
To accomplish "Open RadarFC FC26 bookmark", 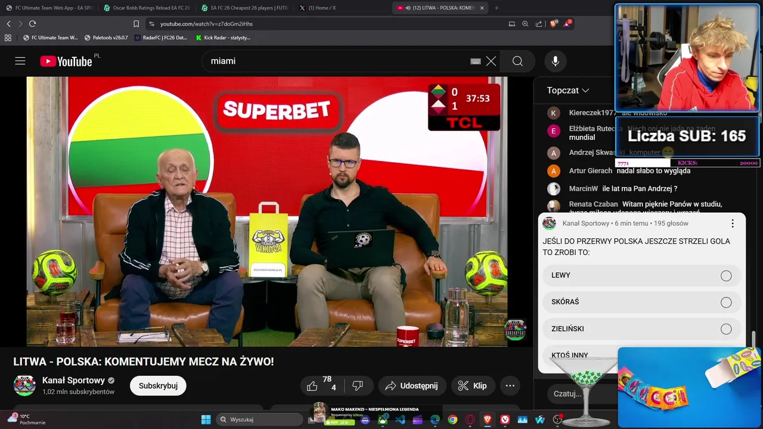I will [x=161, y=38].
